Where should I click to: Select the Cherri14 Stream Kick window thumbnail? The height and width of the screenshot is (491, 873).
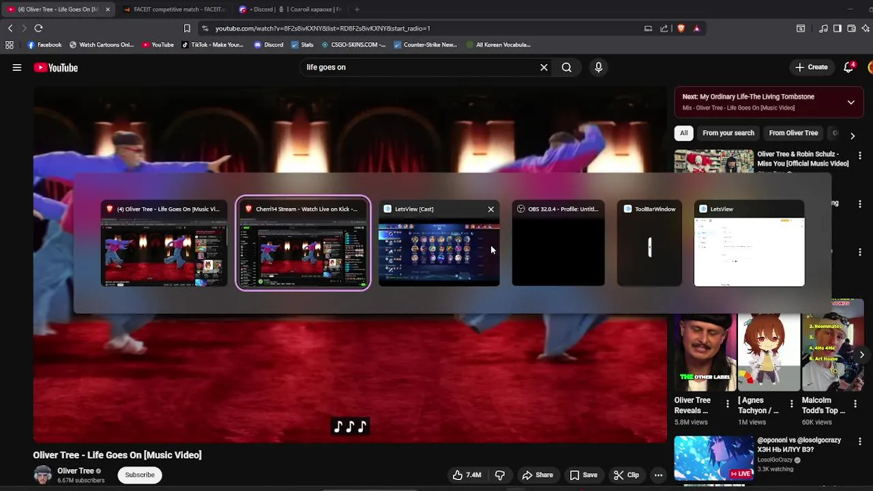[303, 243]
